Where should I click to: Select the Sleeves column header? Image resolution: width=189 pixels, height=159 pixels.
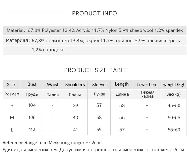(100, 85)
